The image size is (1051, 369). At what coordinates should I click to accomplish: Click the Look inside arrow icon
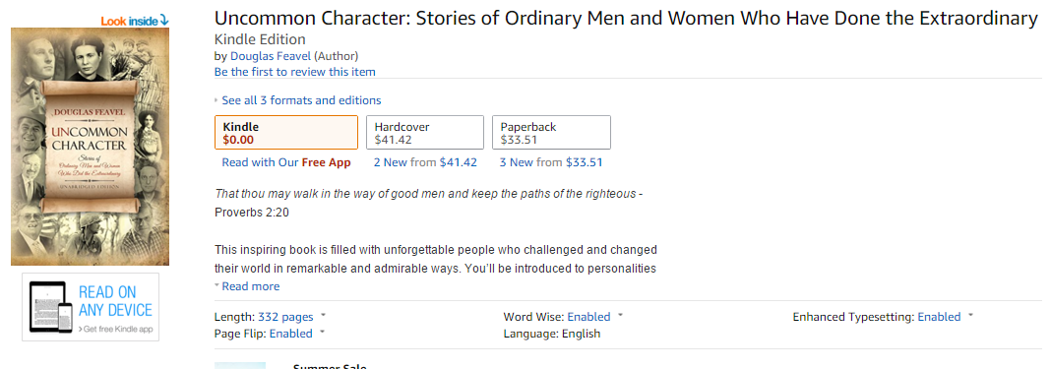pyautogui.click(x=165, y=22)
